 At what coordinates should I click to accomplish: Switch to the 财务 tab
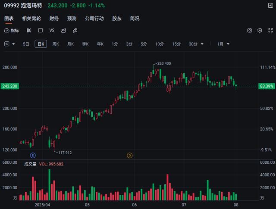coord(54,19)
